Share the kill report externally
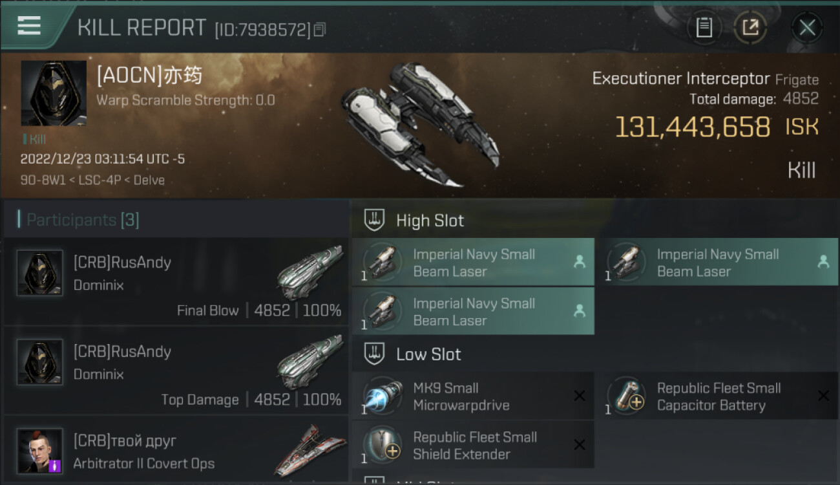This screenshot has height=485, width=840. [x=750, y=27]
